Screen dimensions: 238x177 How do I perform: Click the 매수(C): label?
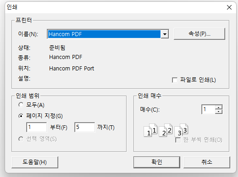(x=150, y=109)
